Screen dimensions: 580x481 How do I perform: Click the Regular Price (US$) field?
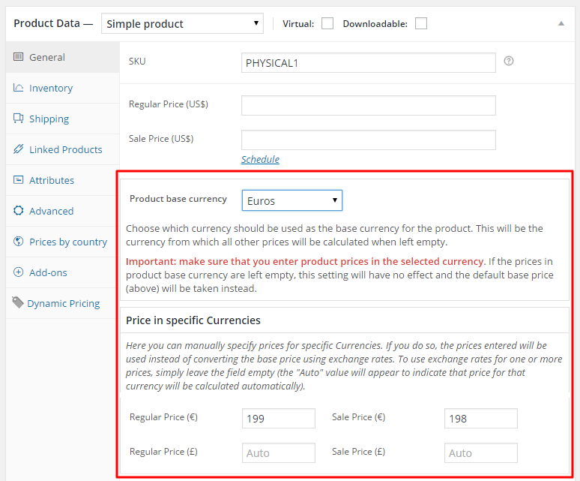368,105
